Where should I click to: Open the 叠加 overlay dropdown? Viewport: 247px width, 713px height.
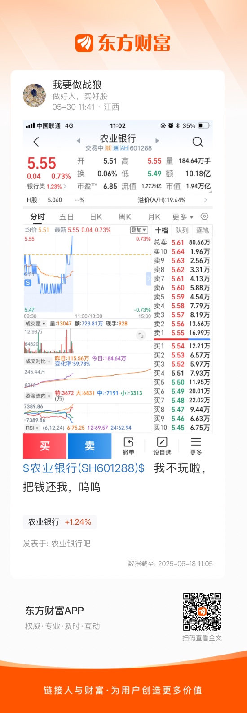pyautogui.click(x=139, y=230)
